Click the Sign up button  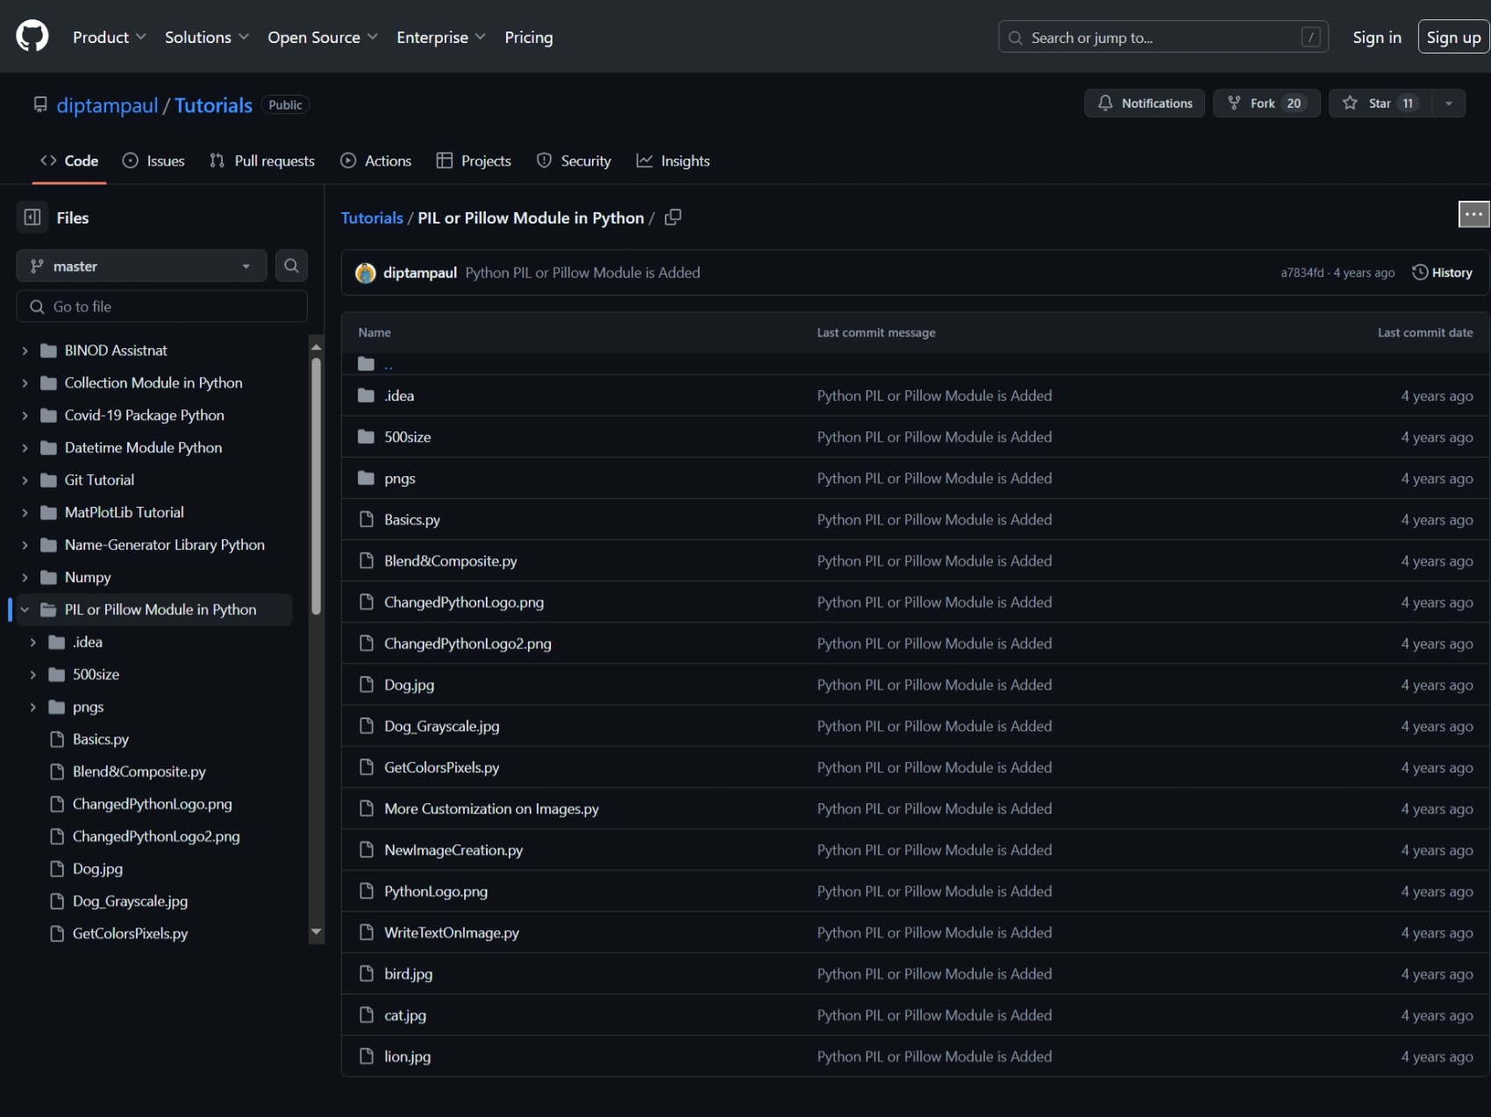coord(1453,37)
